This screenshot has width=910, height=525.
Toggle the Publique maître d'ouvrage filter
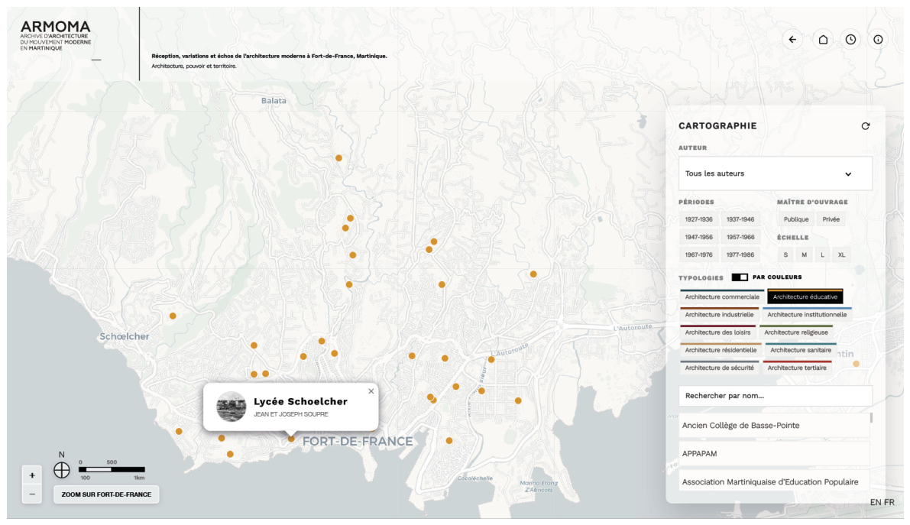pos(795,219)
